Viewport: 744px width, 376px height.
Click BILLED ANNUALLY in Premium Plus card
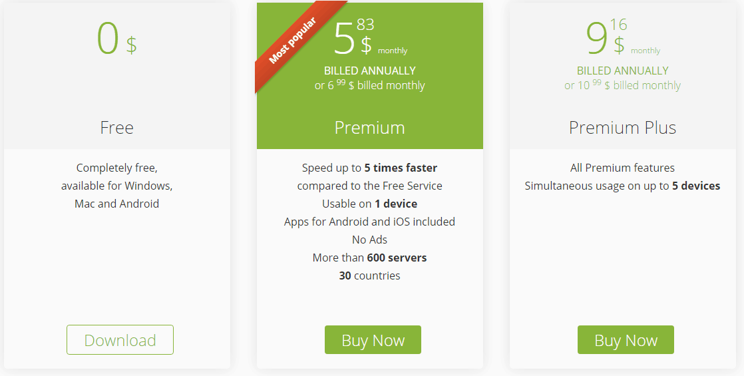pos(622,71)
